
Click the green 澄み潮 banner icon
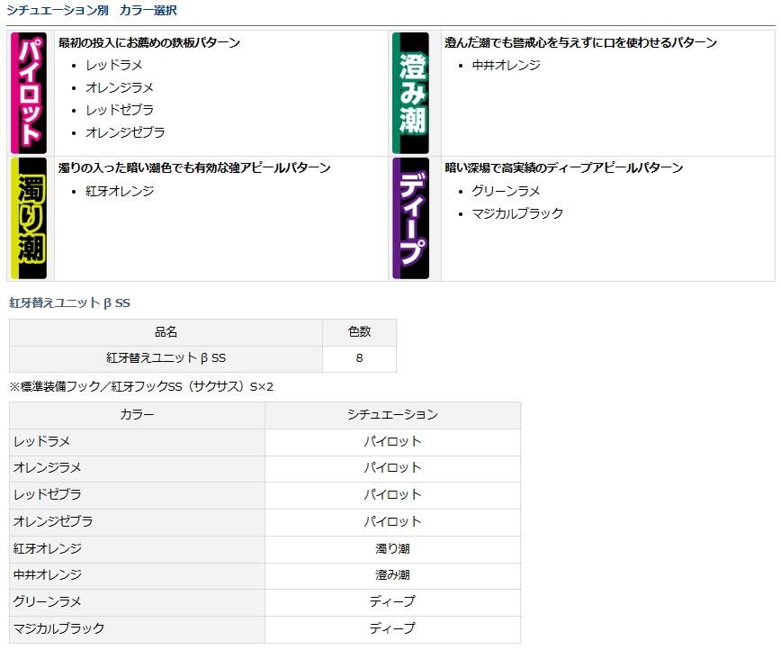(x=411, y=93)
